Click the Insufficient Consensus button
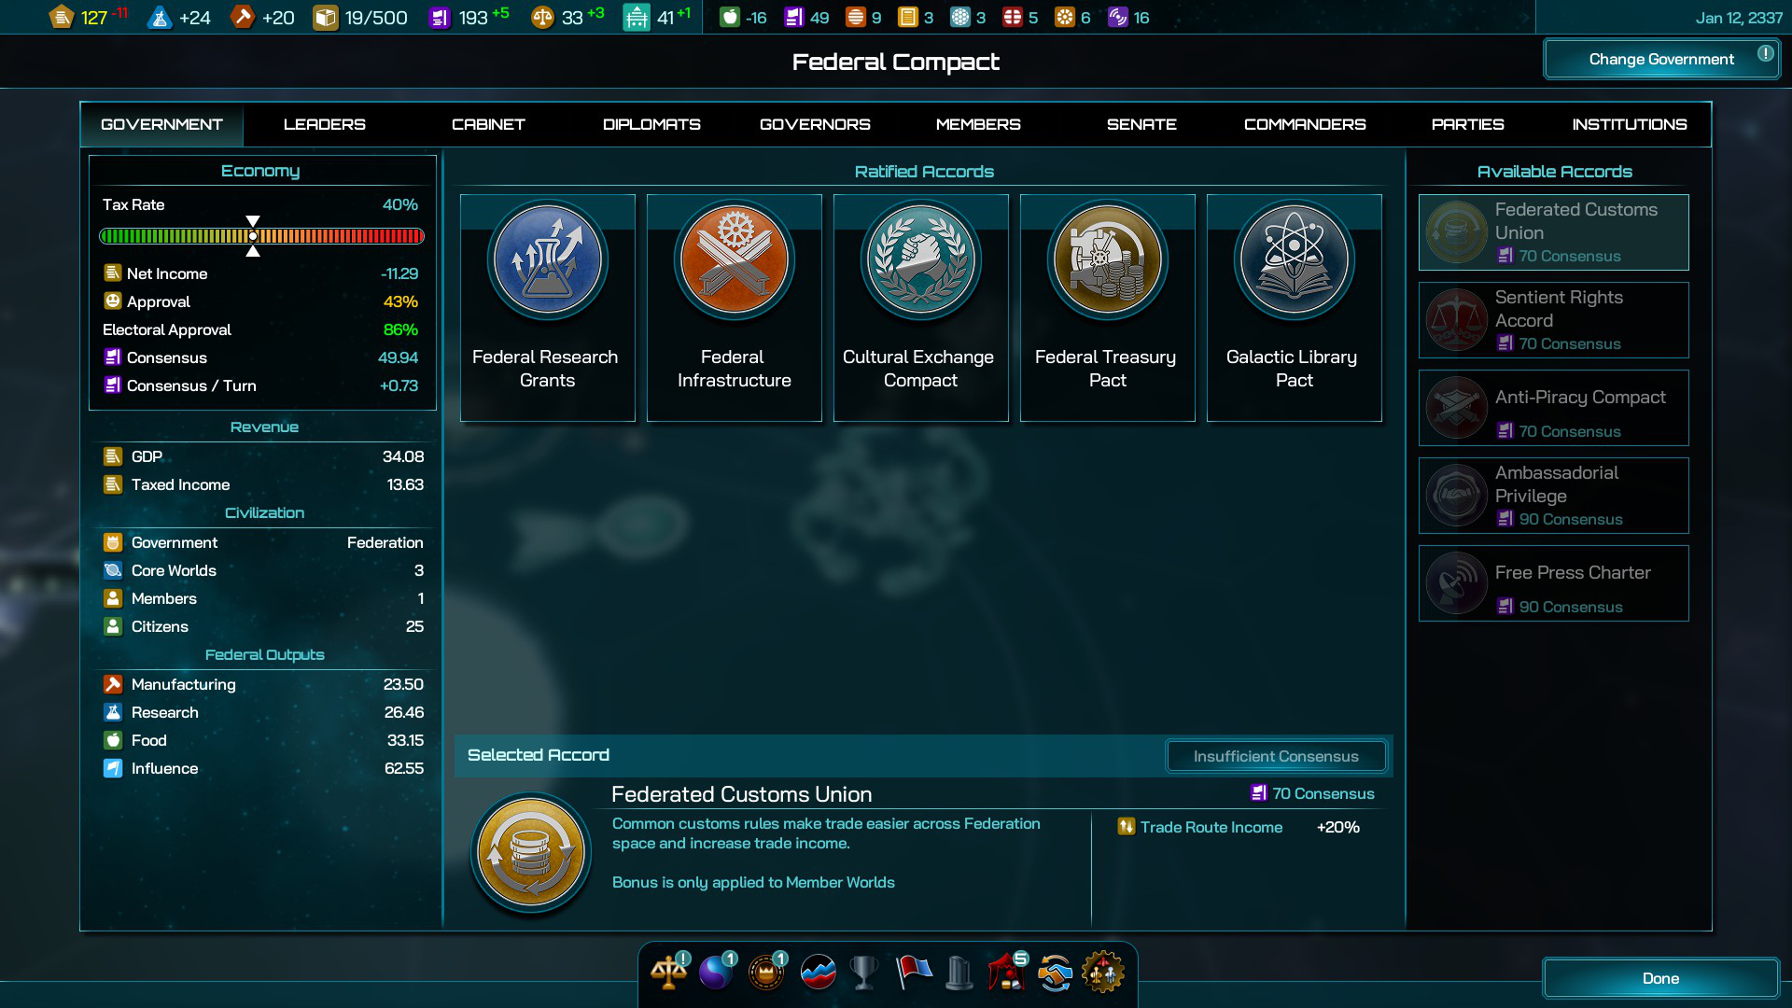 1276,756
